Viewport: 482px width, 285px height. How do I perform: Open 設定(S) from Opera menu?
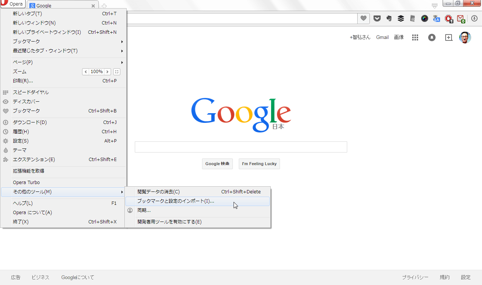point(63,141)
